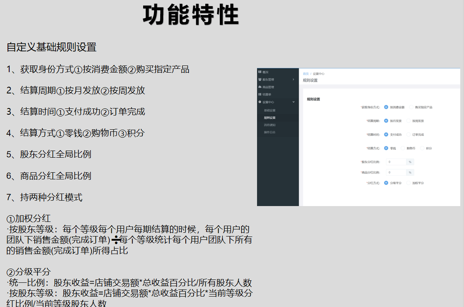The image size is (464, 307).
Task: Open 消息通知 in the sidebar
Action: click(270, 125)
